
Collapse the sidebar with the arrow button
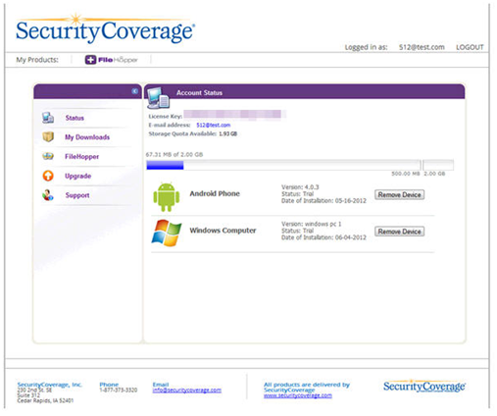(x=135, y=91)
